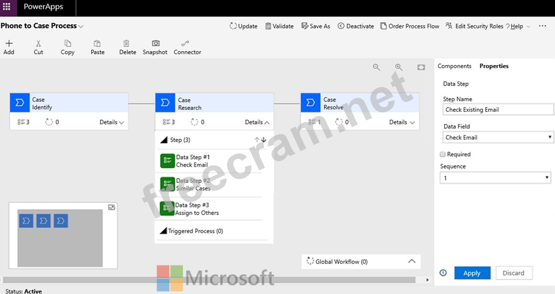
Task: Toggle the Required checkbox
Action: tap(442, 154)
